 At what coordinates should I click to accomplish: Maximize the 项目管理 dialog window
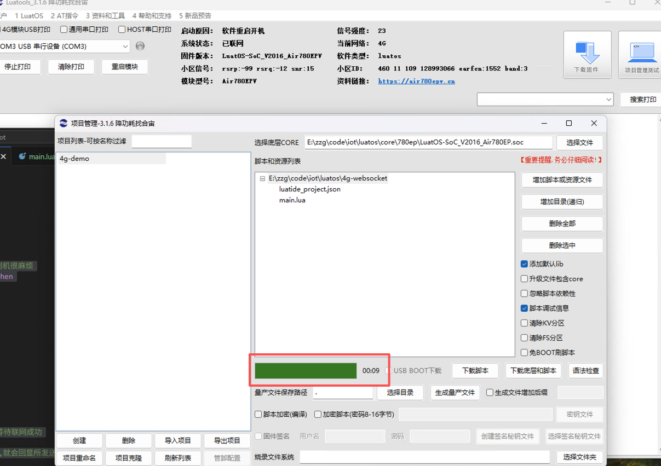click(568, 123)
